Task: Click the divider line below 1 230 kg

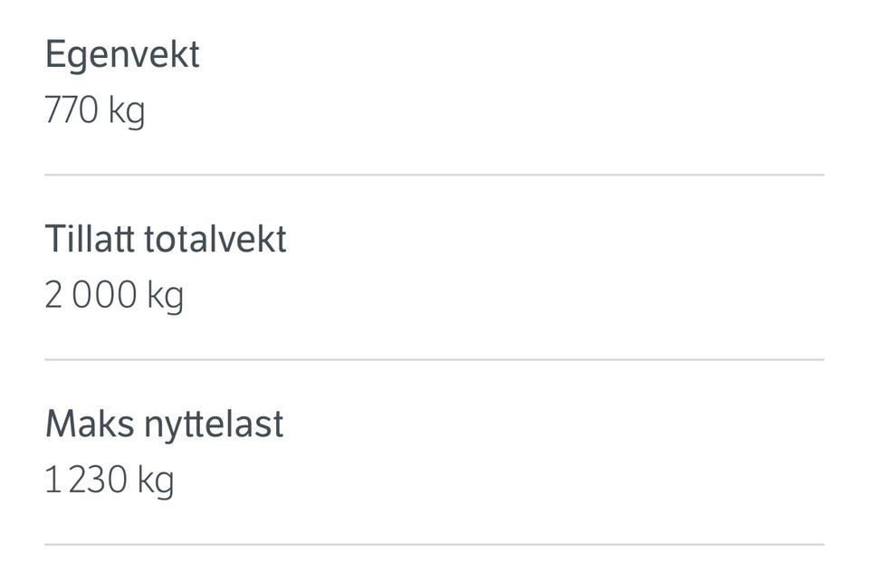Action: point(434,544)
